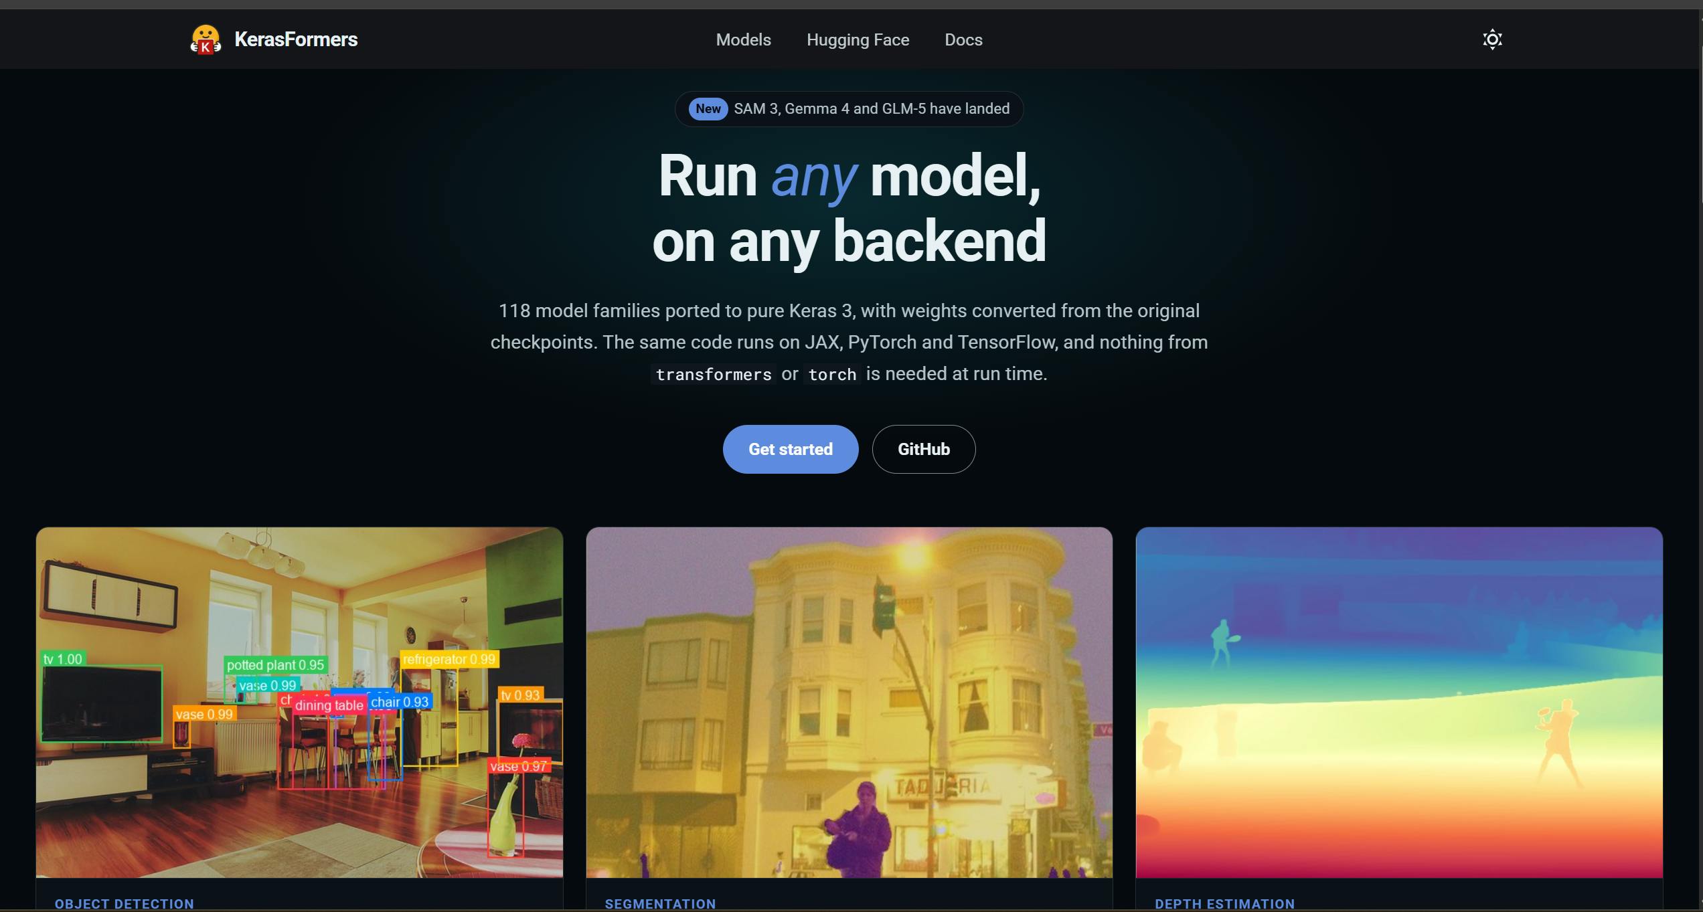Screen dimensions: 1703x912
Task: Open the segmentation street building thumbnail
Action: point(849,703)
